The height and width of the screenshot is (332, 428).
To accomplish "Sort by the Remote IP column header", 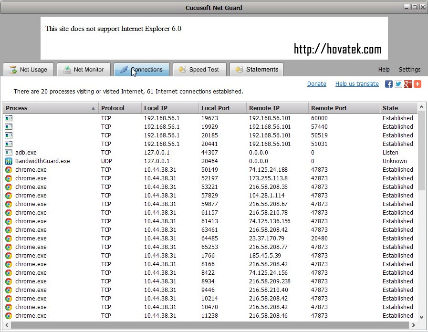I will point(277,108).
